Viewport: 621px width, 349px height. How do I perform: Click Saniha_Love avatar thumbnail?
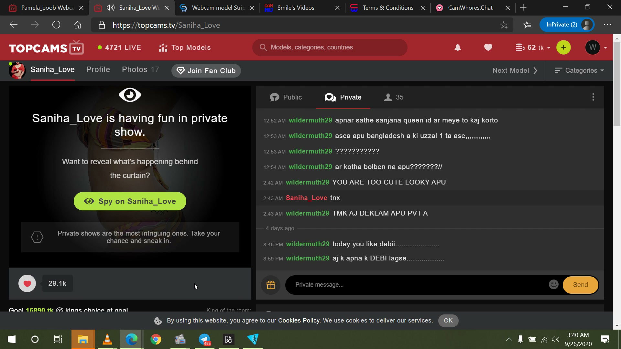(x=17, y=70)
